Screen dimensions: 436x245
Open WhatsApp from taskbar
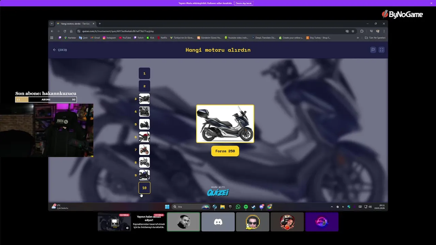click(238, 207)
